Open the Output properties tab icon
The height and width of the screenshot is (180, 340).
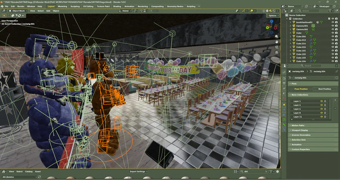[284, 83]
